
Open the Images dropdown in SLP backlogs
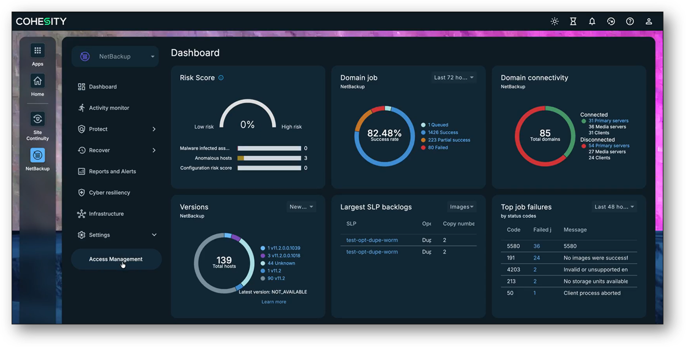[462, 207]
